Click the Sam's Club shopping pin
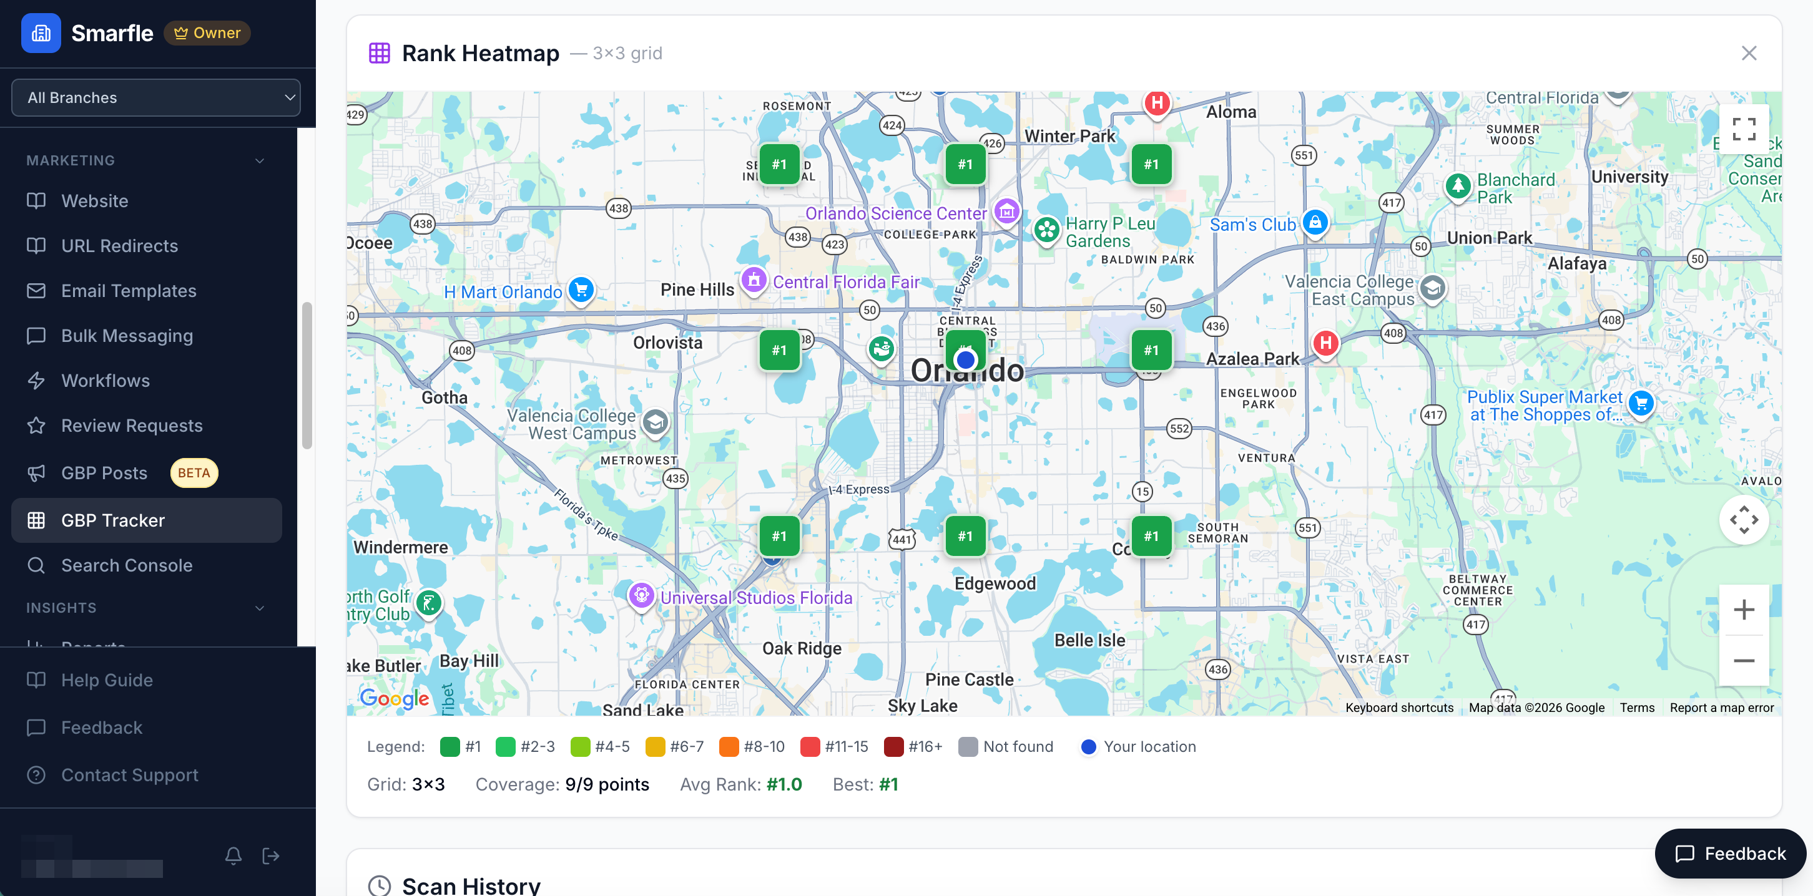The height and width of the screenshot is (896, 1813). 1315,223
